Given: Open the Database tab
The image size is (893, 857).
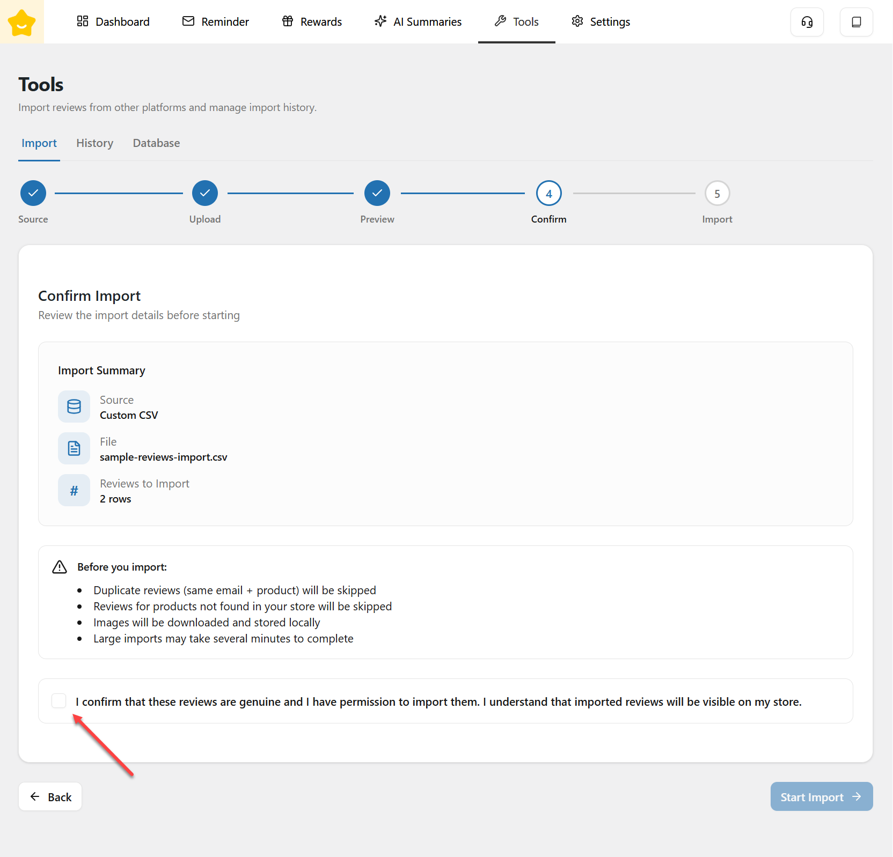Looking at the screenshot, I should pos(156,143).
